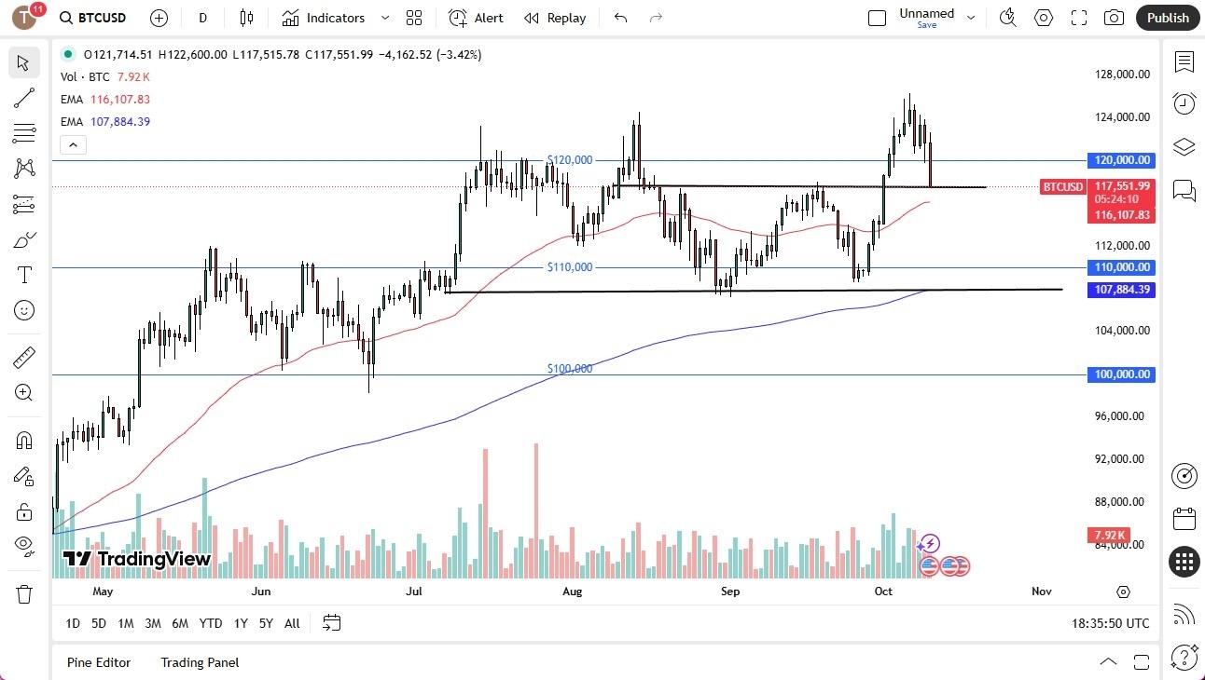Select the Text tool in the drawing toolbar

coord(24,275)
